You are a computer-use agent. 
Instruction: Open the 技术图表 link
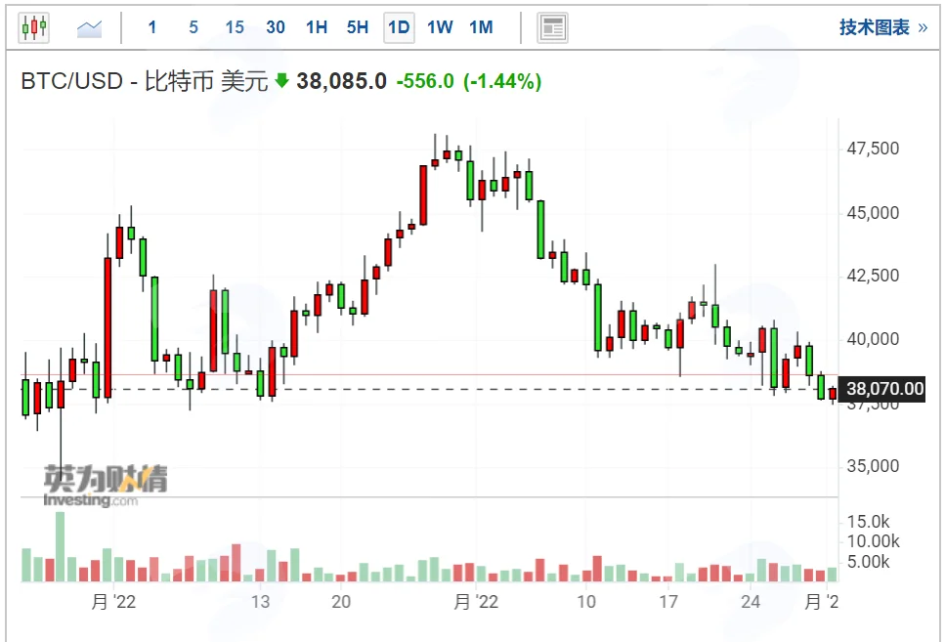882,27
